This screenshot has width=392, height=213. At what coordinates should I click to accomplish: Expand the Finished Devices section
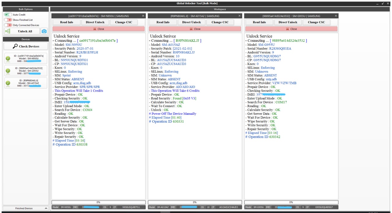pos(26,208)
